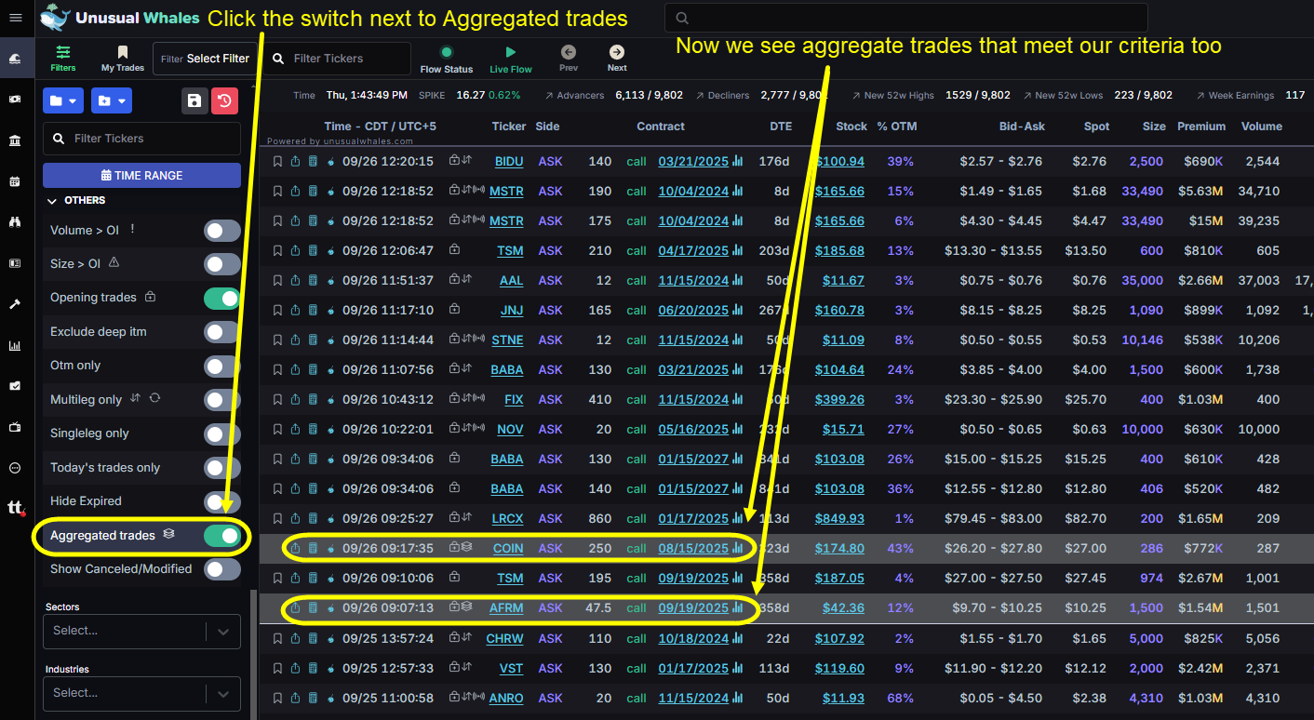1314x720 pixels.
Task: Click the share icon on the TSM trade row
Action: [294, 250]
